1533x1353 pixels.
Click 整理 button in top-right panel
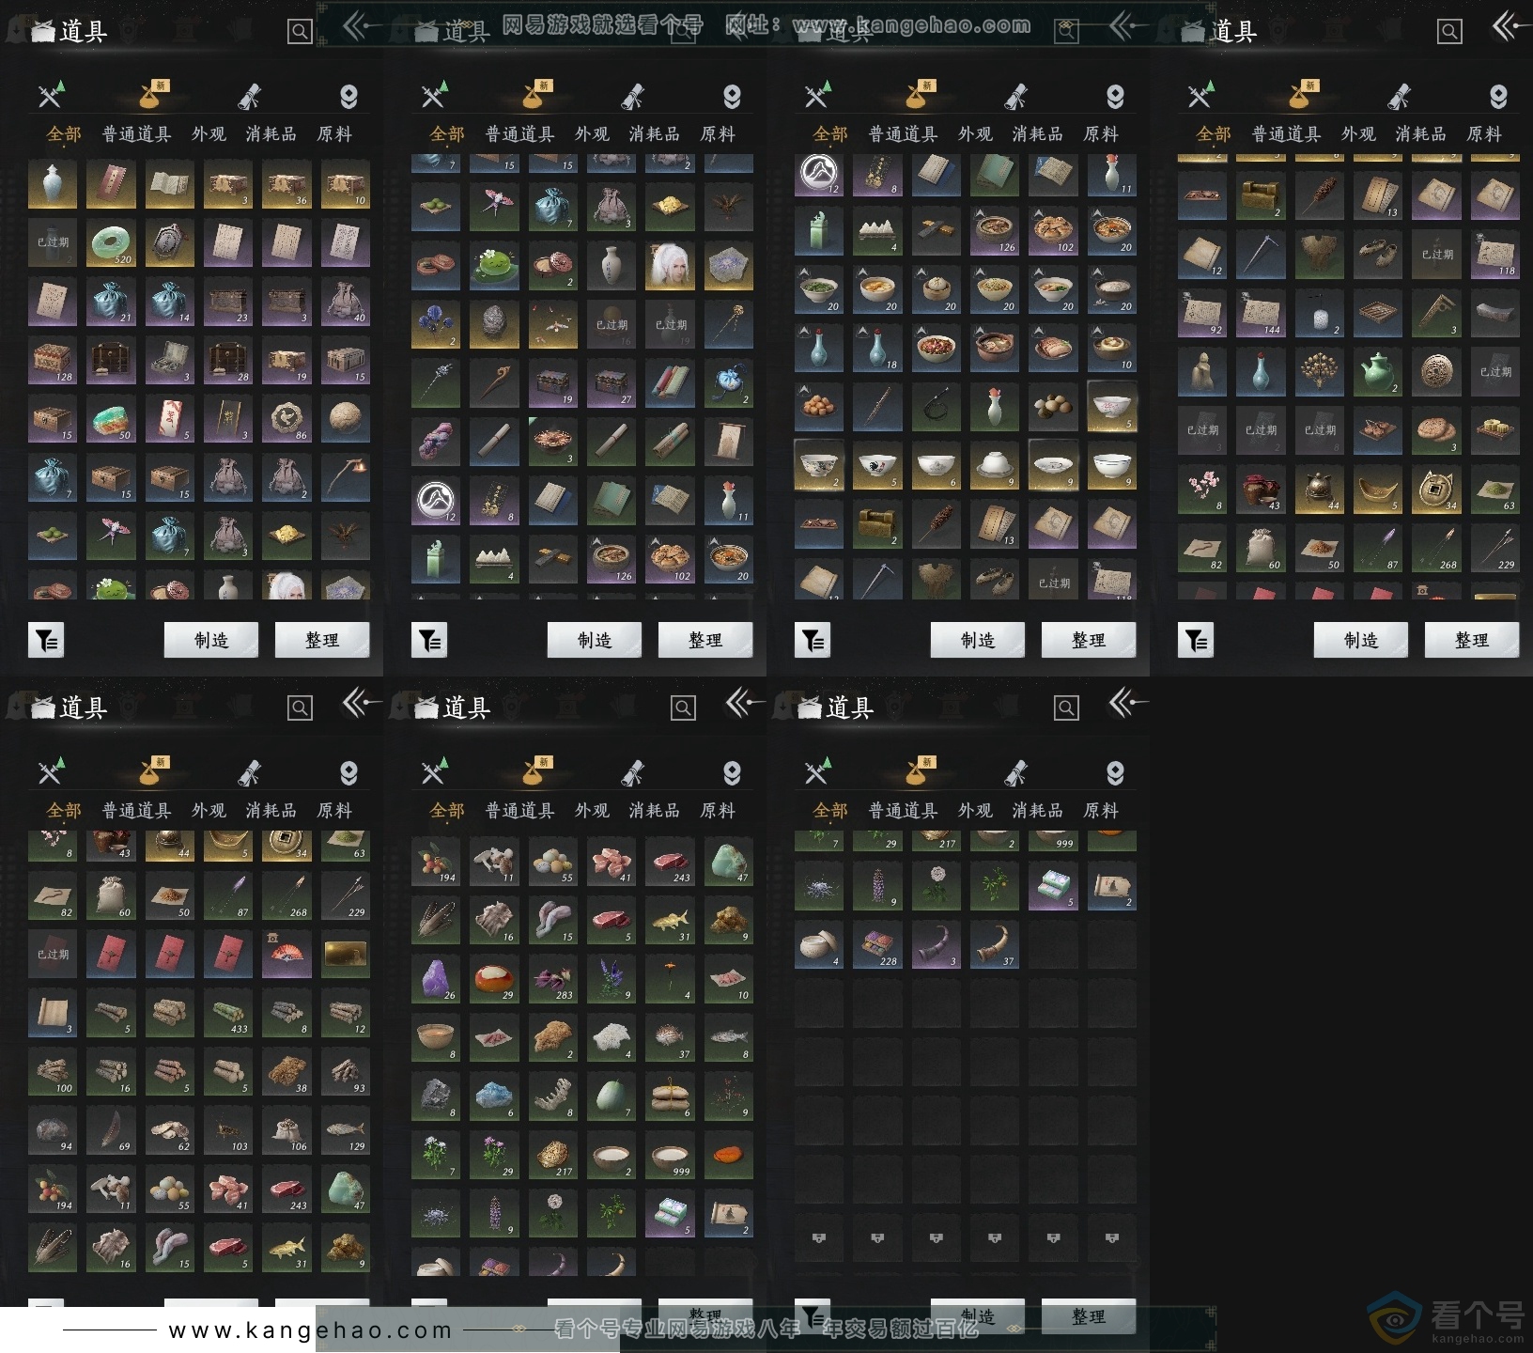tap(1472, 640)
